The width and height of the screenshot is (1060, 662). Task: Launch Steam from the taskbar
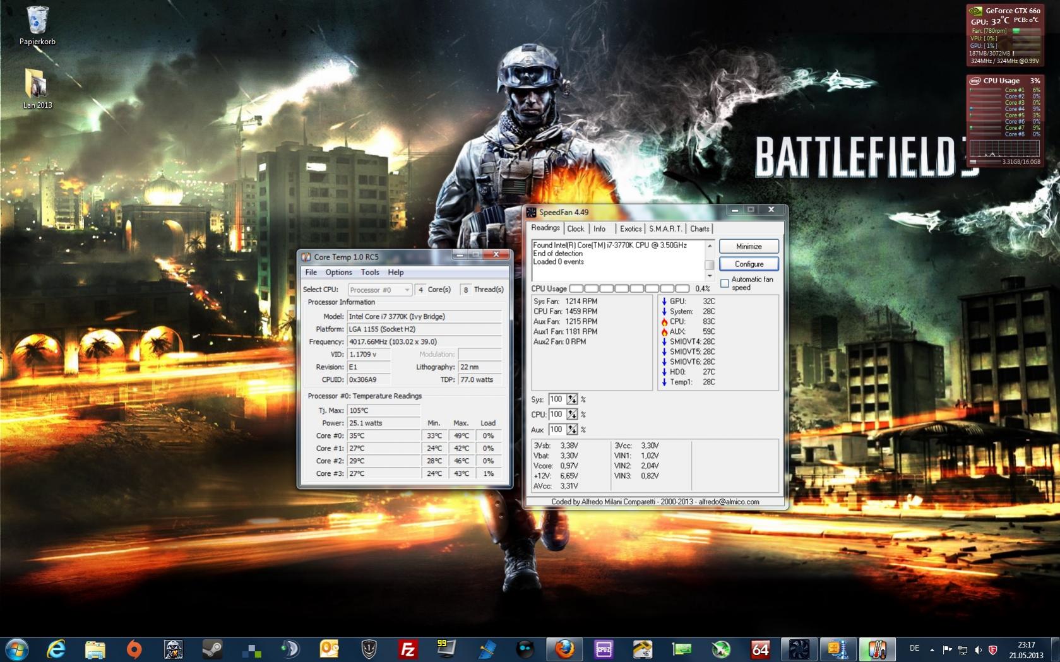click(212, 649)
